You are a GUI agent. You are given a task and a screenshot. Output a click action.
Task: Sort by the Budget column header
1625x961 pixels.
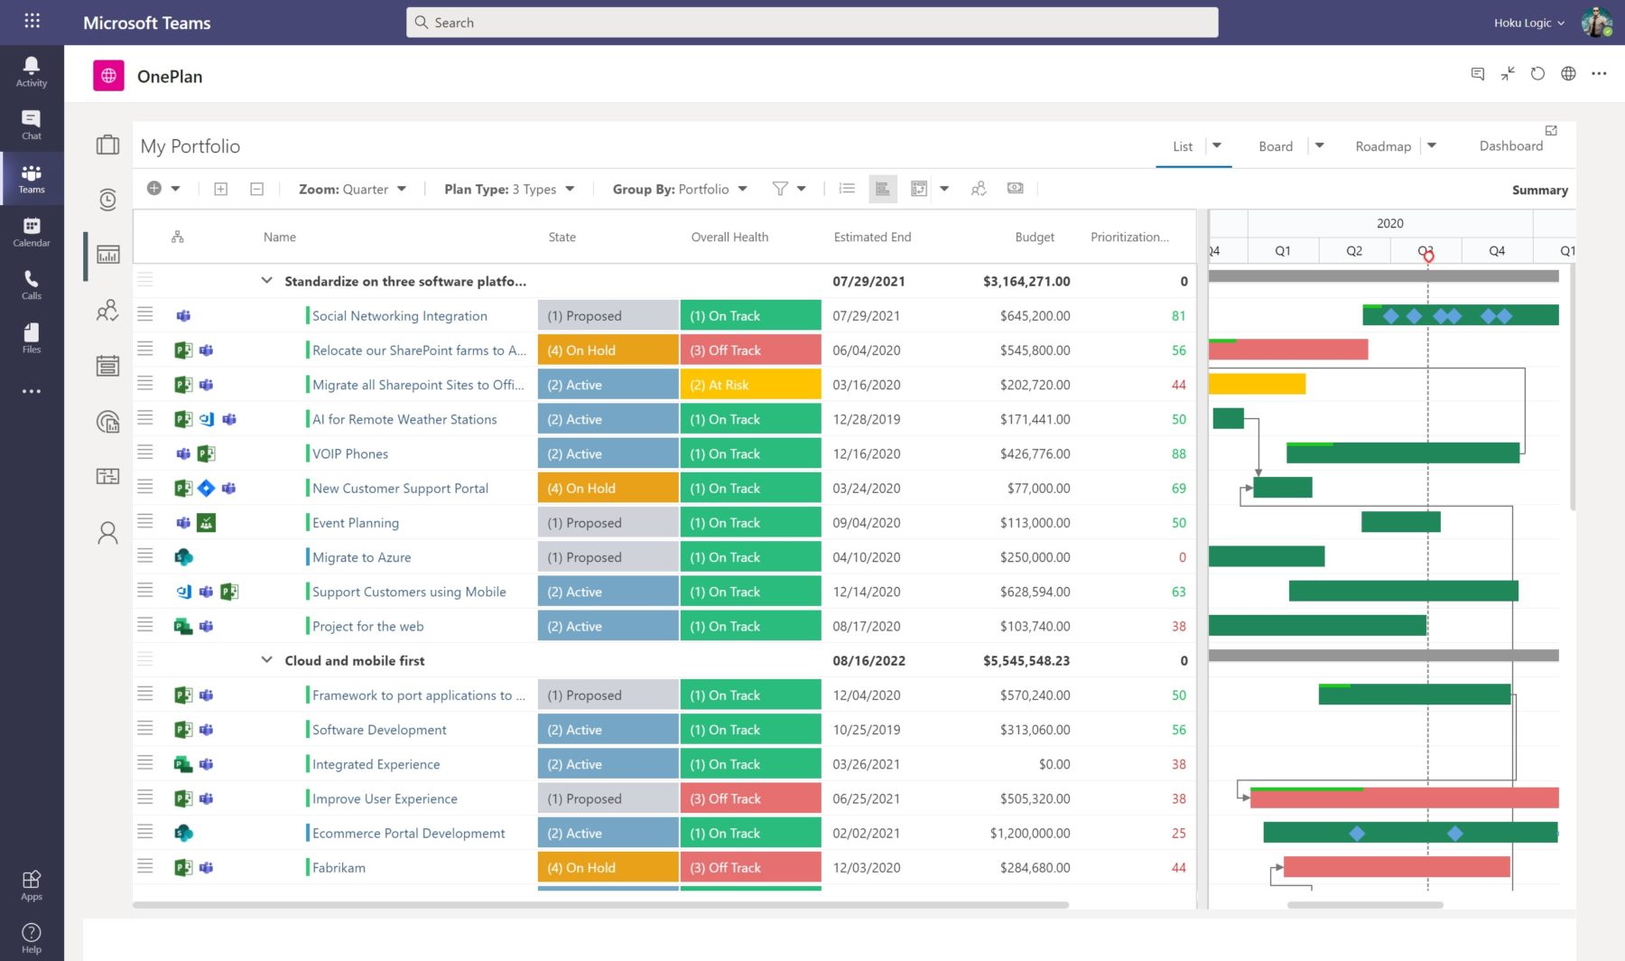pos(1034,237)
